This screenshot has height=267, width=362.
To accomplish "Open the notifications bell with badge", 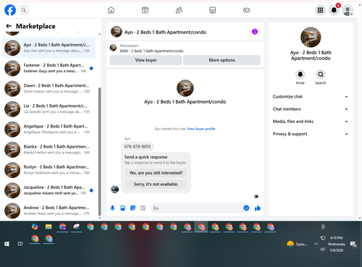I will coord(334,10).
